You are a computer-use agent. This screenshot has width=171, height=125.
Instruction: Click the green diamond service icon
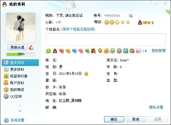pyautogui.click(x=87, y=51)
